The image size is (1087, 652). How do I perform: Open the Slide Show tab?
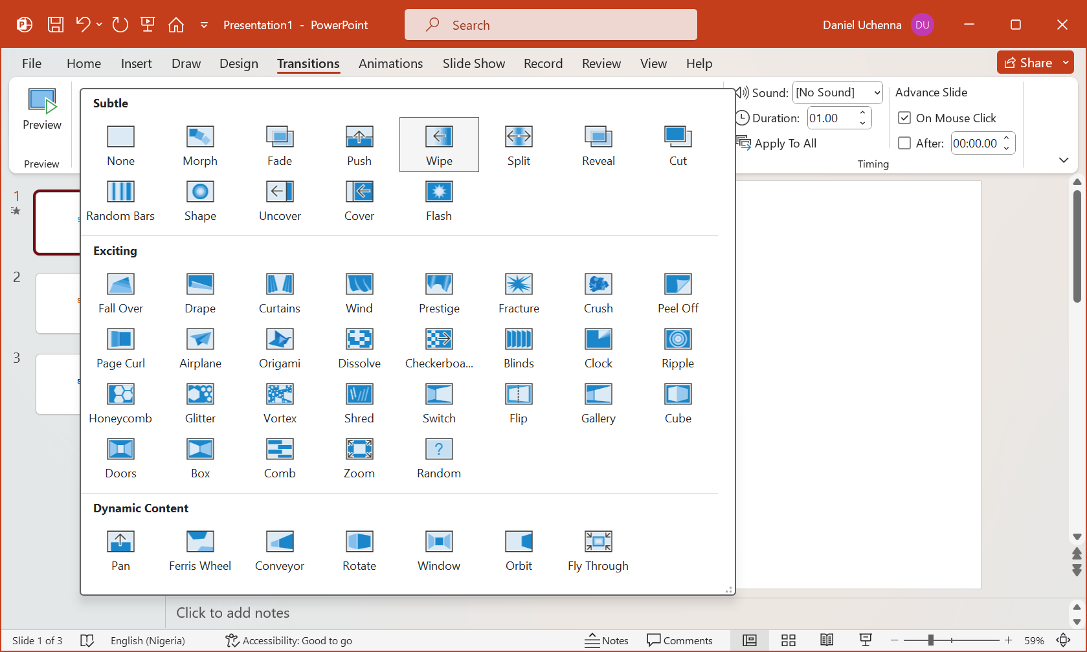click(473, 63)
